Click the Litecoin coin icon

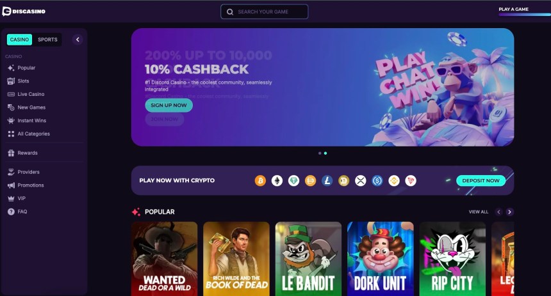[x=327, y=181]
